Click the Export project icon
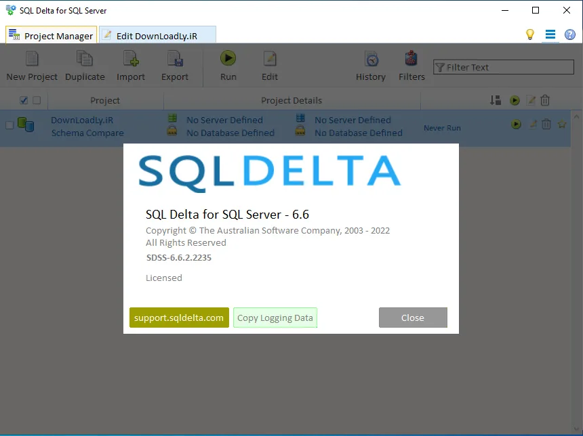Viewport: 583px width, 436px height. point(175,59)
